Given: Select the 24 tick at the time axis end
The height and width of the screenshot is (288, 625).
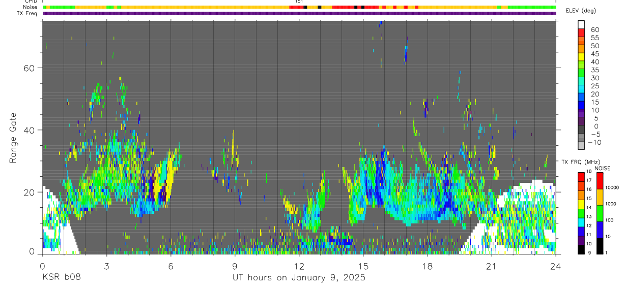Looking at the screenshot, I should point(555,266).
